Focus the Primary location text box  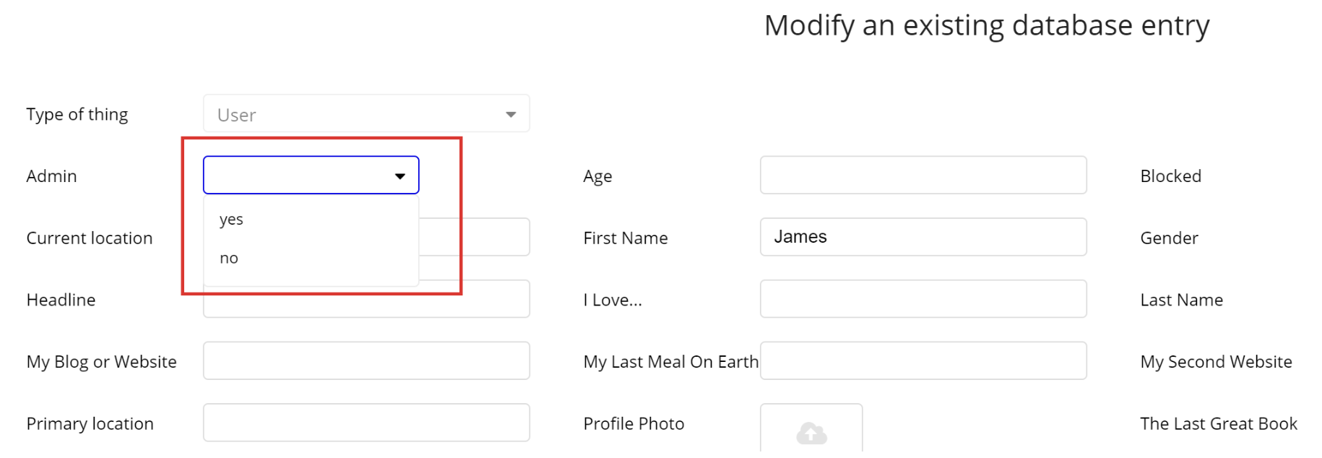tap(366, 423)
